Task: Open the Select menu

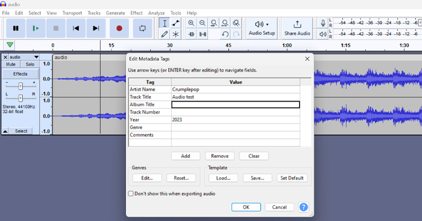Action: tap(35, 13)
